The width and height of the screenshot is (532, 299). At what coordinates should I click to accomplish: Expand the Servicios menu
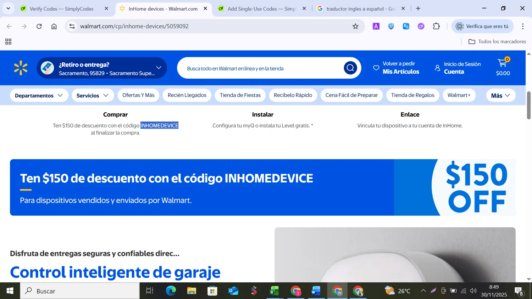pos(93,95)
